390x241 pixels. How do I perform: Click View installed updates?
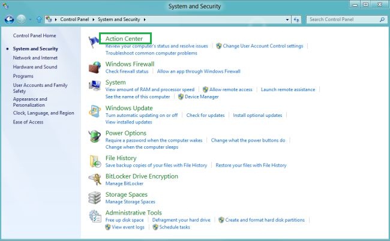point(128,122)
